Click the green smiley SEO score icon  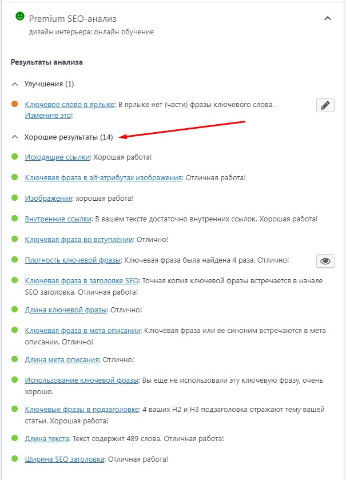20,17
